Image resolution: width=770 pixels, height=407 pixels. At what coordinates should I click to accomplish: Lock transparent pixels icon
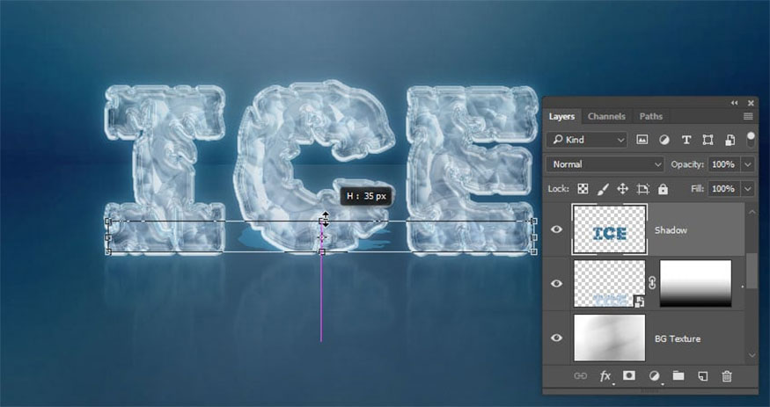pos(583,189)
